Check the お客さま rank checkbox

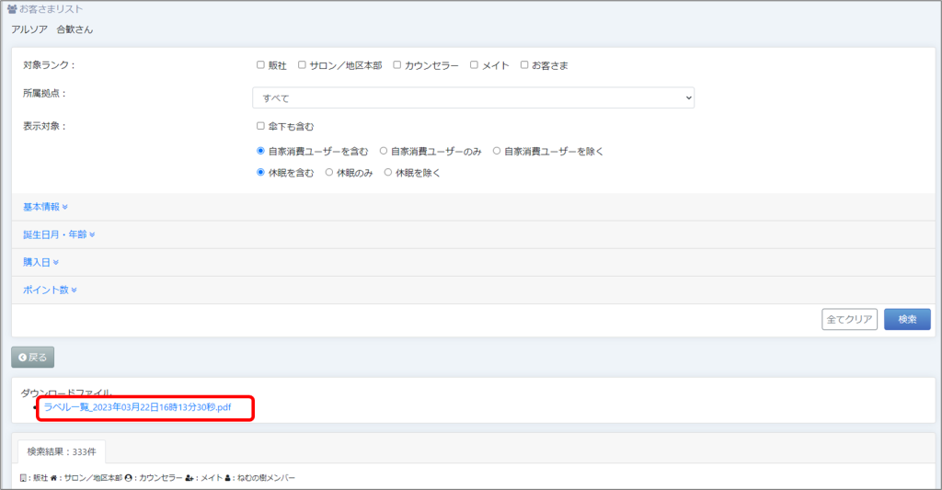(523, 65)
